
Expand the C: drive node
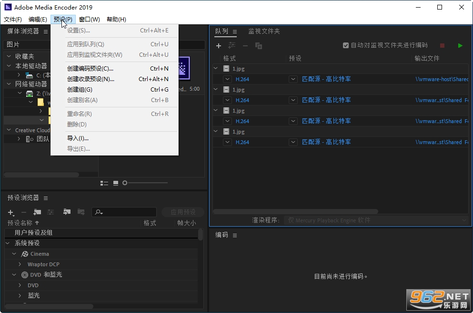point(19,74)
